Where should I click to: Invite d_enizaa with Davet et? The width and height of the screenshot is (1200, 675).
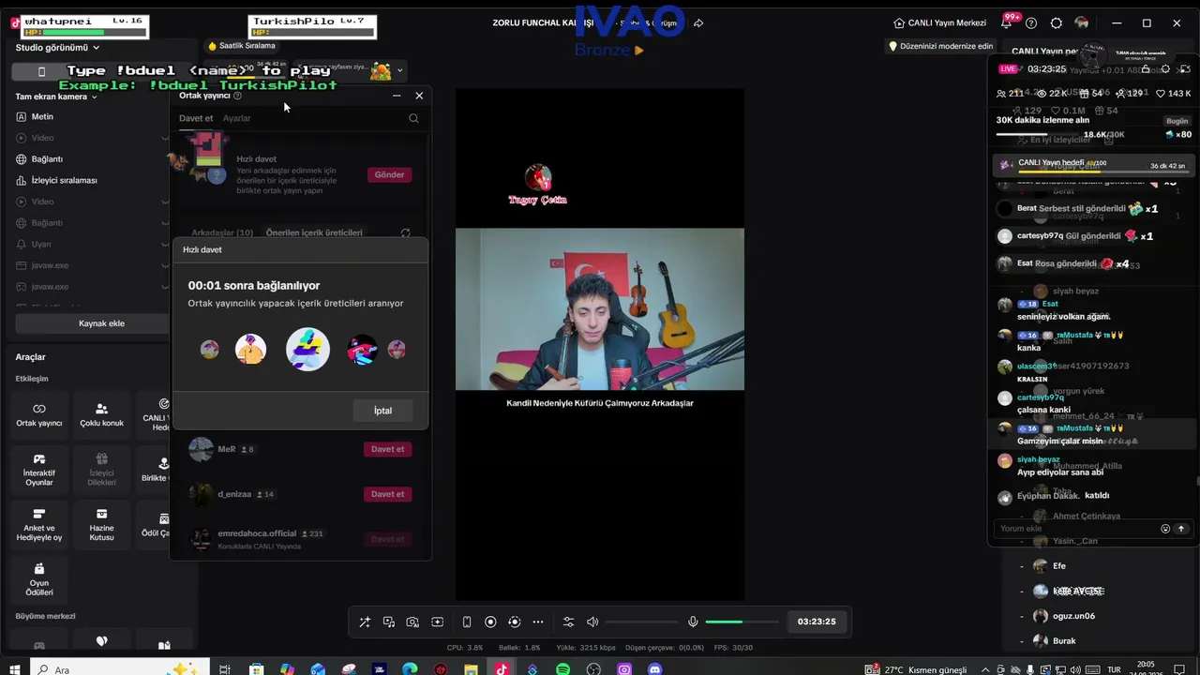(x=387, y=494)
